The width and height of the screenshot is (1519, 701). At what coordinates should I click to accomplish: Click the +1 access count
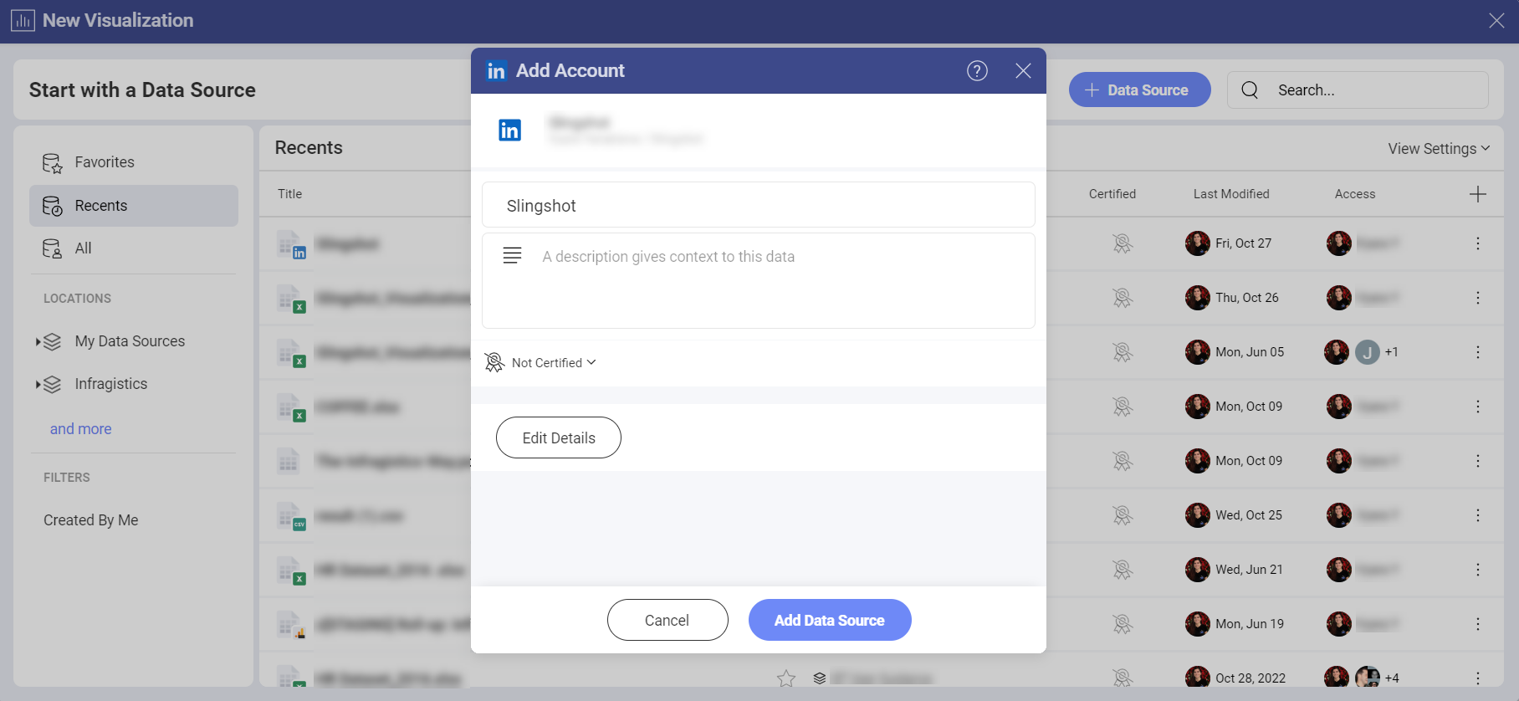click(x=1392, y=352)
